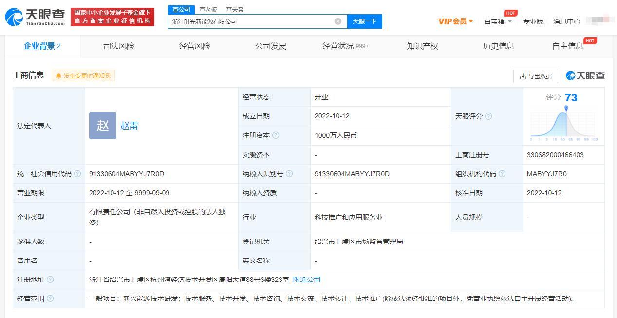Select the 核准日期 value 2022-10-12
Screen dimensions: 617x318
[544, 193]
